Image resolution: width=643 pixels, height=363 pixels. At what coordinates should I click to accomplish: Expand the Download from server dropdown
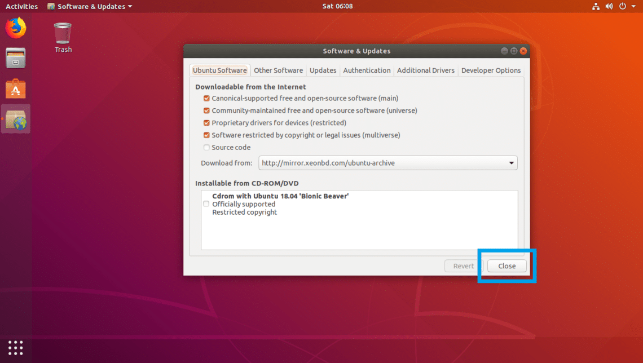[x=388, y=163]
